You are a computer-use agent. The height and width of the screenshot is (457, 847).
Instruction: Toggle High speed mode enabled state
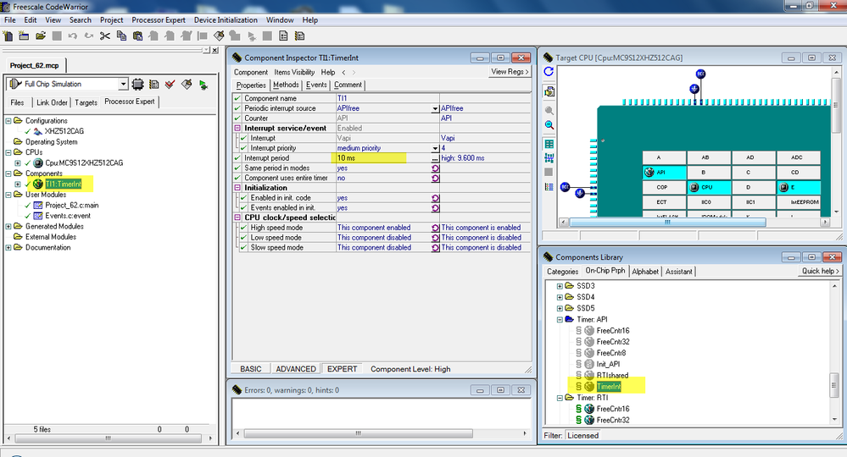(x=436, y=228)
